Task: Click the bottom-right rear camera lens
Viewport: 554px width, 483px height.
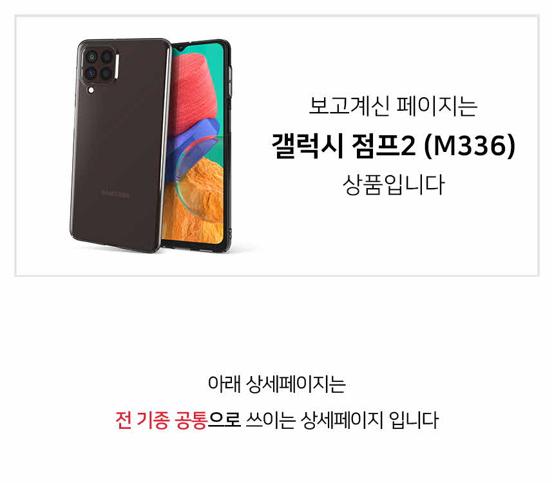Action: [x=106, y=73]
